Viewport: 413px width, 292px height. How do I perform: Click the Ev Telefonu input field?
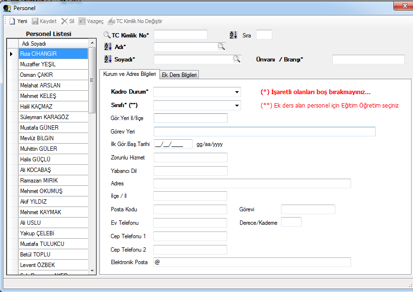tap(190, 223)
